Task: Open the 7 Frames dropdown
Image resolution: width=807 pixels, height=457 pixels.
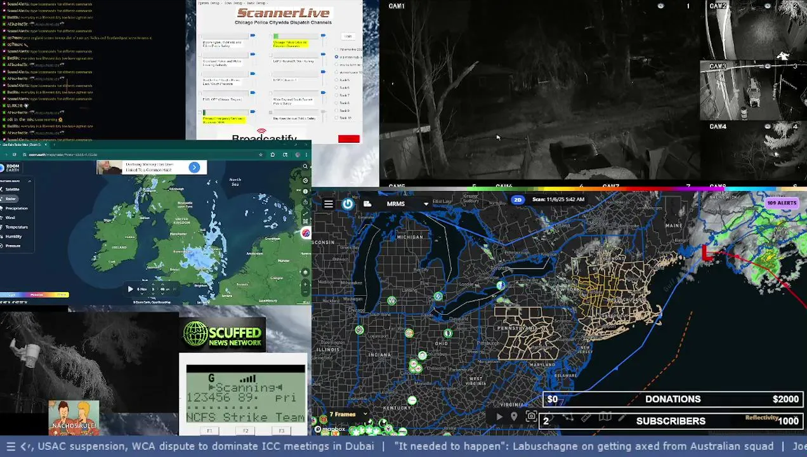Action: [x=348, y=414]
